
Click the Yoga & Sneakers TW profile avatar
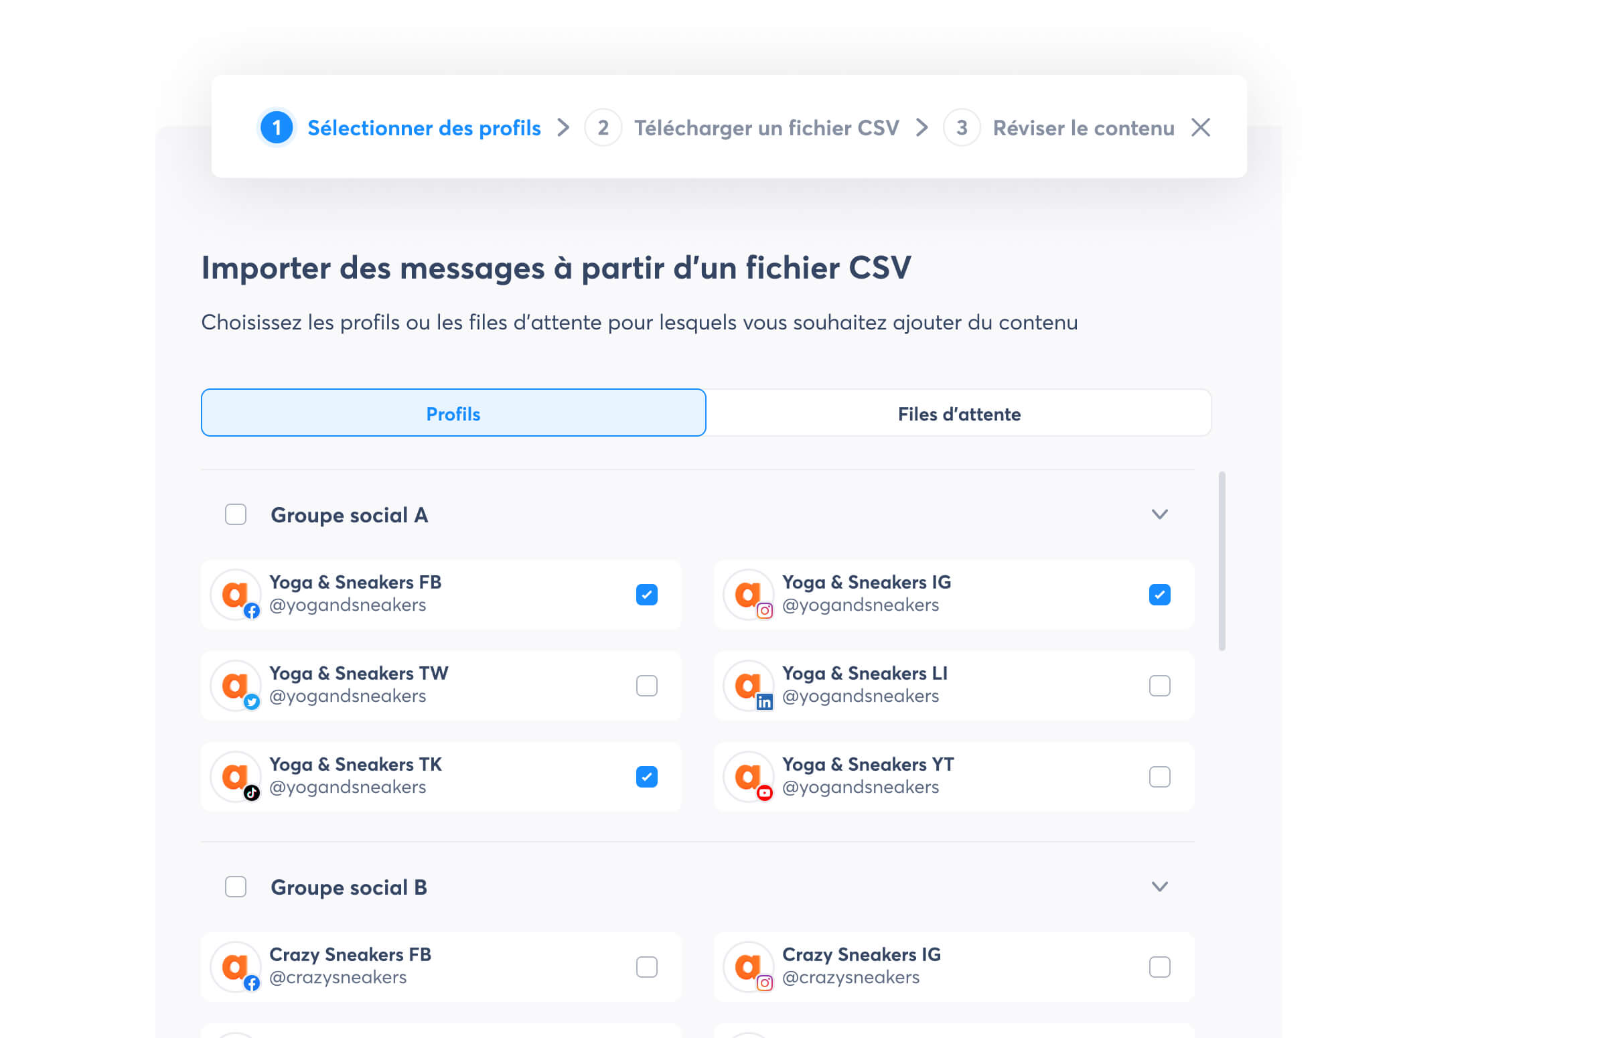[235, 686]
